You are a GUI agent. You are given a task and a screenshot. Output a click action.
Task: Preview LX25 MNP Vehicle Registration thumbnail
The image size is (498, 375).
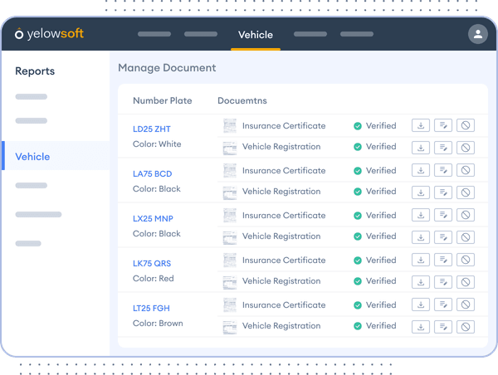point(230,236)
